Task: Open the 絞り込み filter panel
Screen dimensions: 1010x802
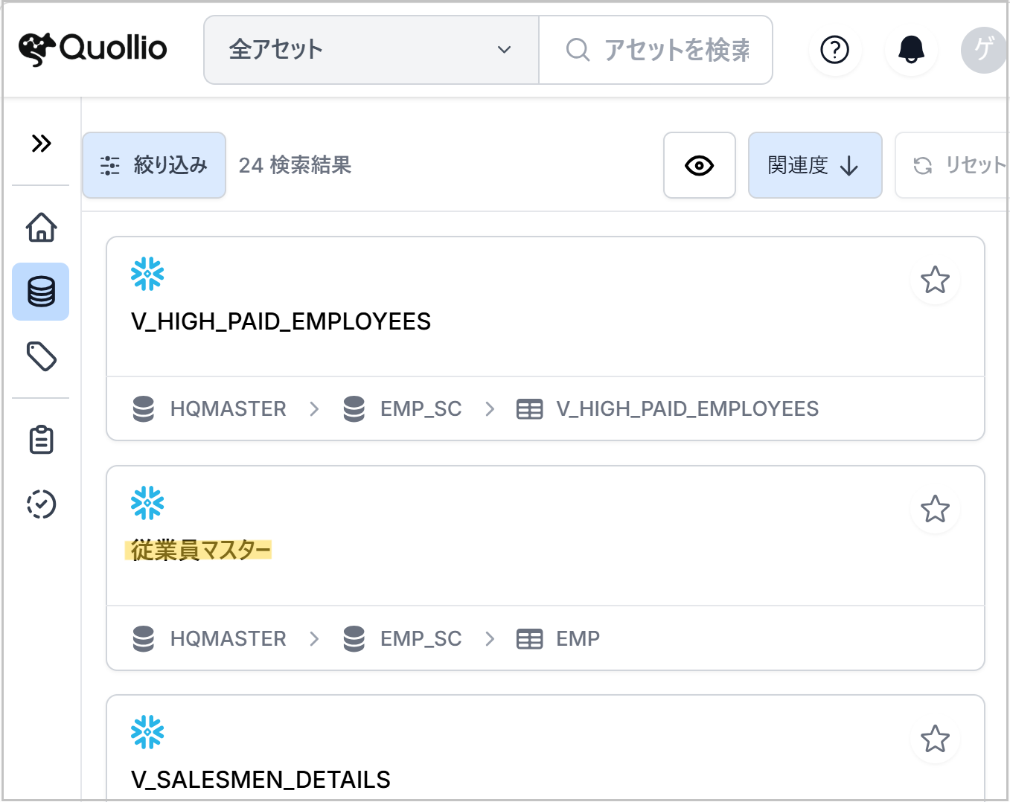Action: pyautogui.click(x=154, y=165)
